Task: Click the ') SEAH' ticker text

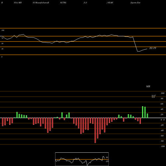Action: point(110,3)
